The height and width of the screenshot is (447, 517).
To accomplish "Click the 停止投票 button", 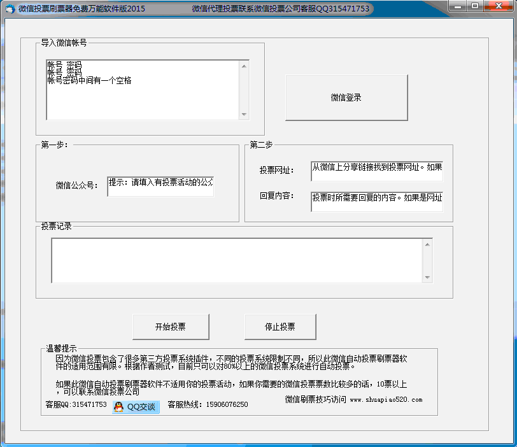I will point(280,327).
